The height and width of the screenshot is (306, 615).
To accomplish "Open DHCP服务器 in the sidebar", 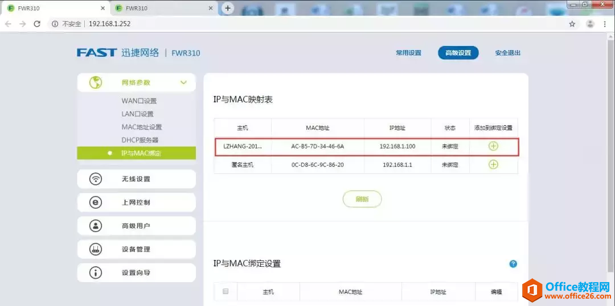I will coord(140,140).
